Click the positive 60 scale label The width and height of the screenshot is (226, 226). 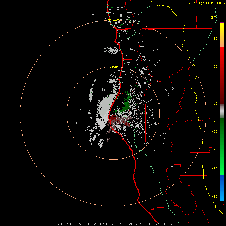216,57
